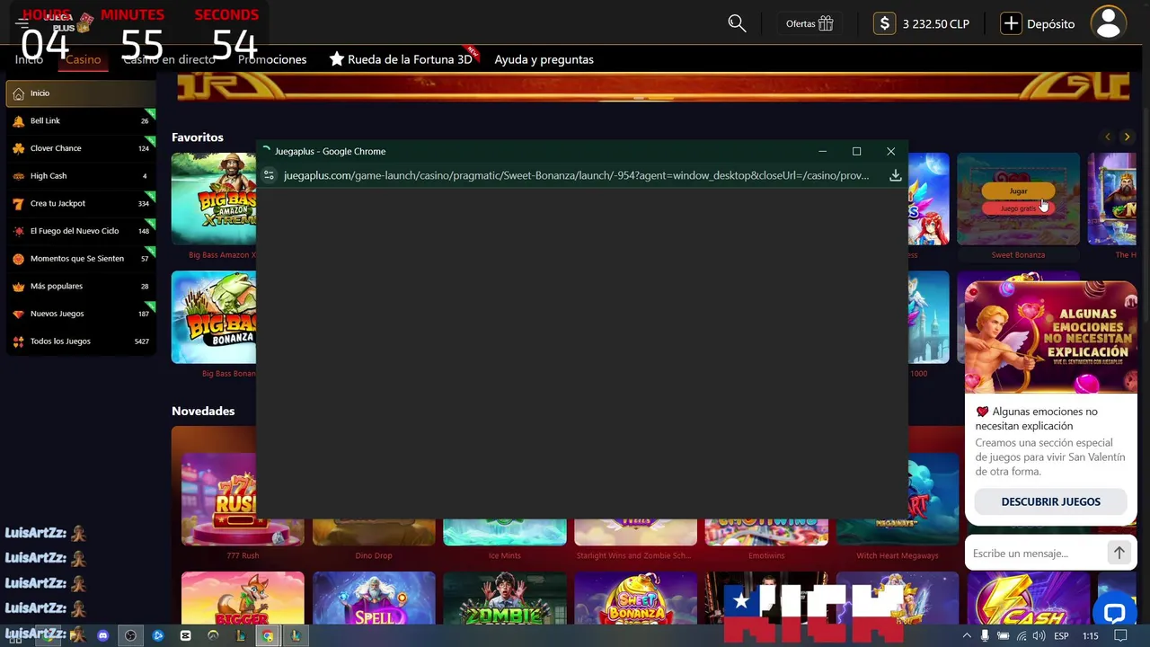Click the Clover Chance clover icon
Viewport: 1150px width, 647px height.
tap(18, 148)
